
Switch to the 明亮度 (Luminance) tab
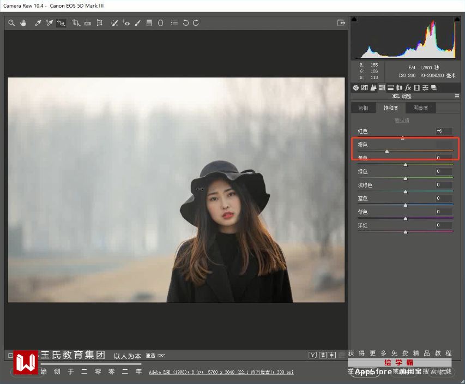click(x=420, y=108)
